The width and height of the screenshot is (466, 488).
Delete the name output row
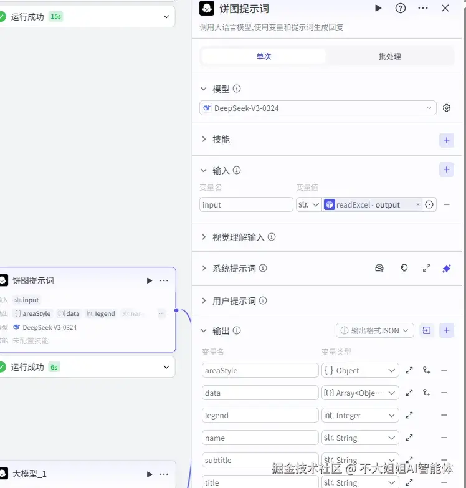tap(444, 438)
